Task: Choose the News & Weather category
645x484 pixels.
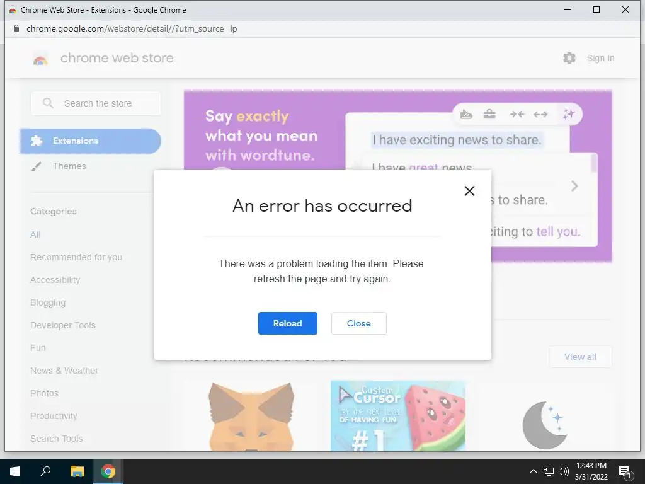Action: 64,371
